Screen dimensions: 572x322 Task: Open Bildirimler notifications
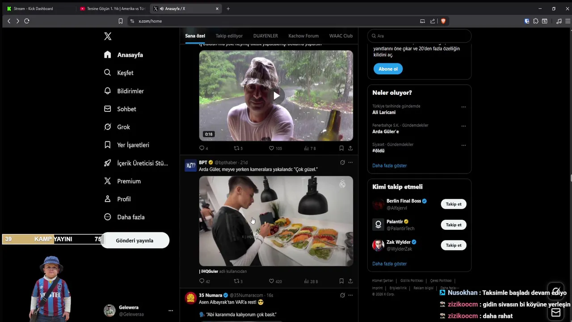(124, 91)
